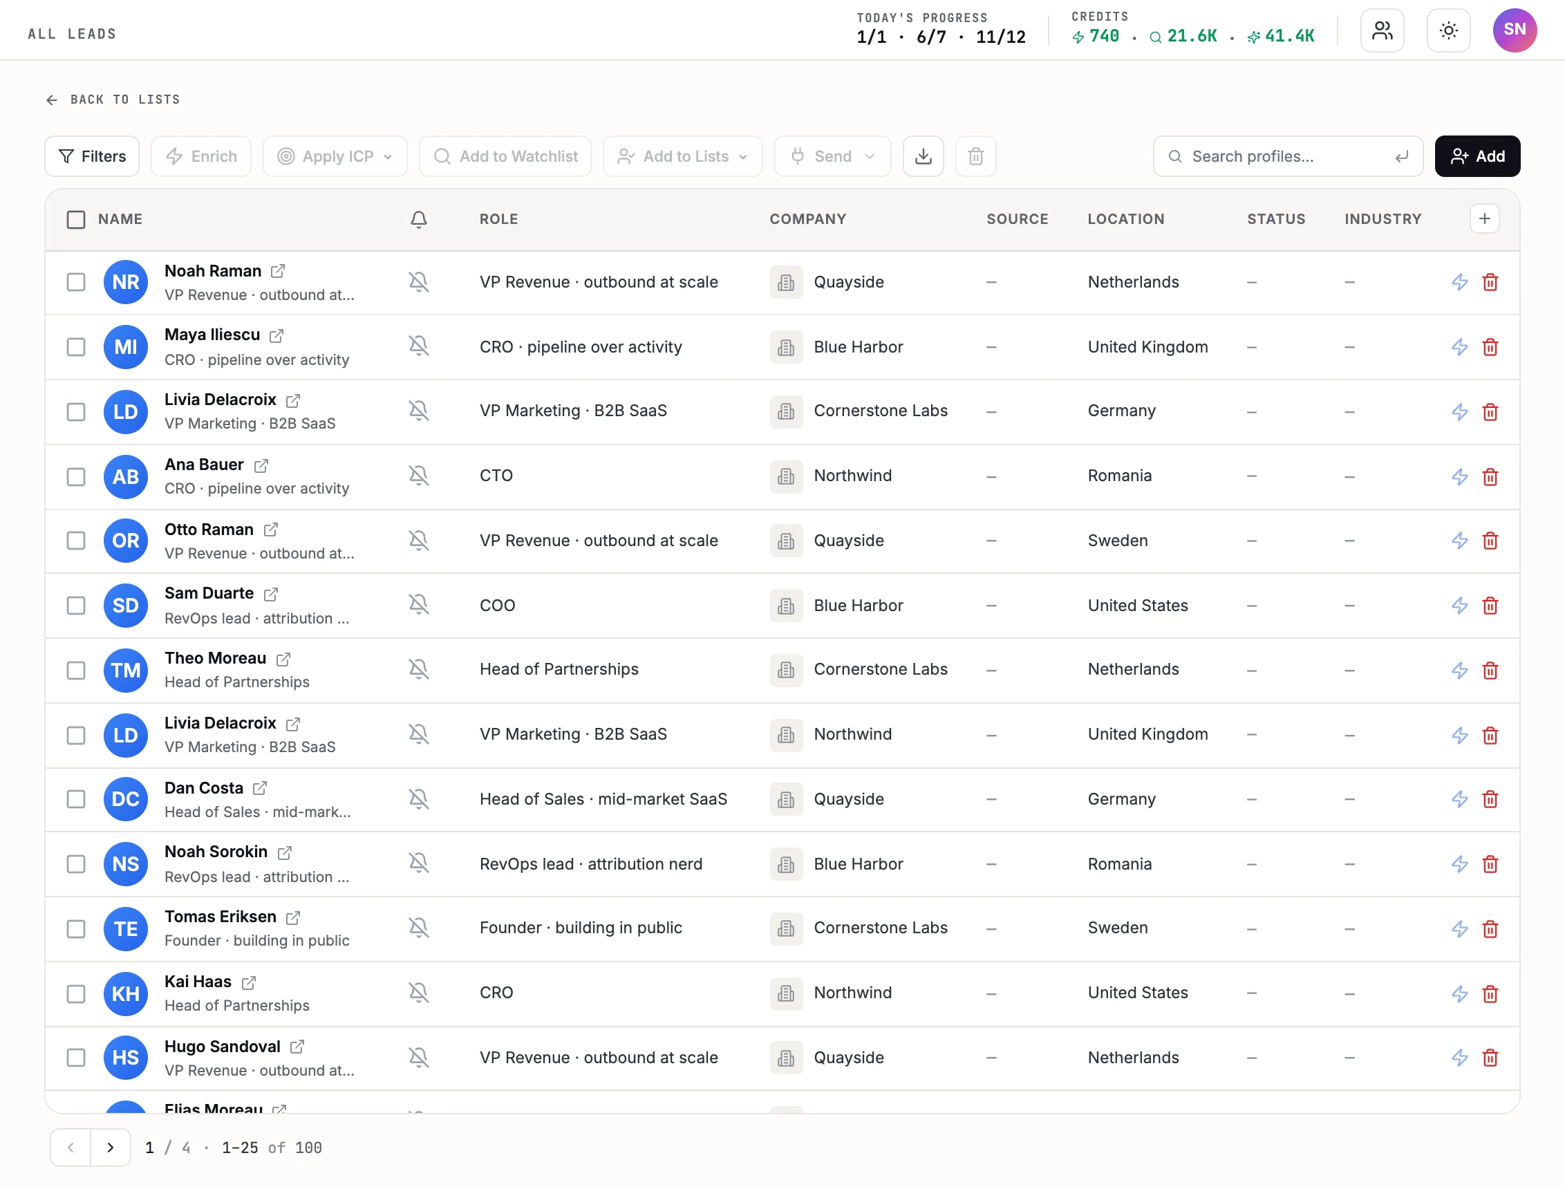This screenshot has height=1189, width=1565.
Task: Open Tomas Eriksen external profile link icon
Action: (x=293, y=918)
